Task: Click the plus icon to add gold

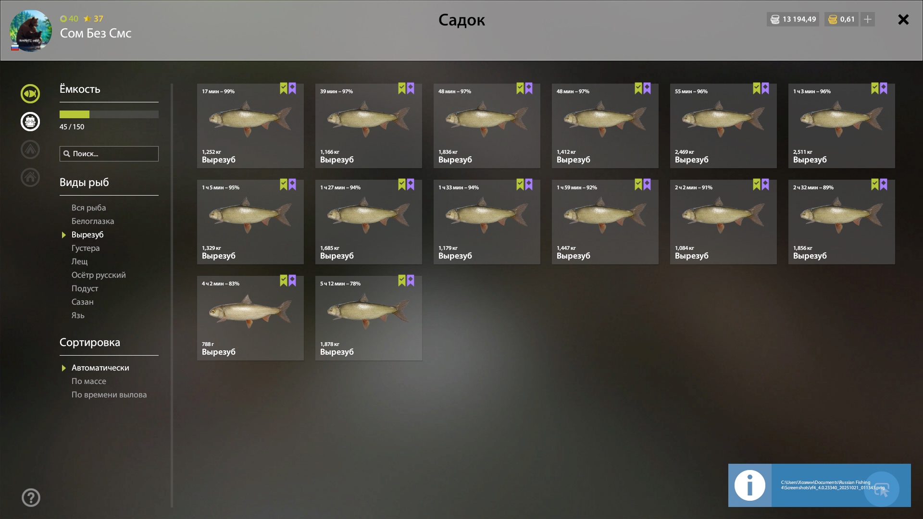Action: pos(868,19)
